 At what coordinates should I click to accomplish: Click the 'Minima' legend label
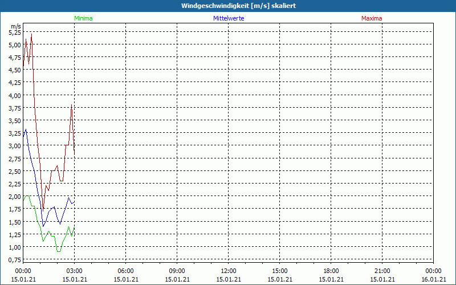83,18
